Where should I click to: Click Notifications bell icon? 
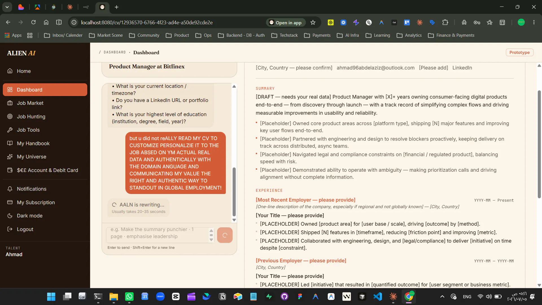pos(10,189)
